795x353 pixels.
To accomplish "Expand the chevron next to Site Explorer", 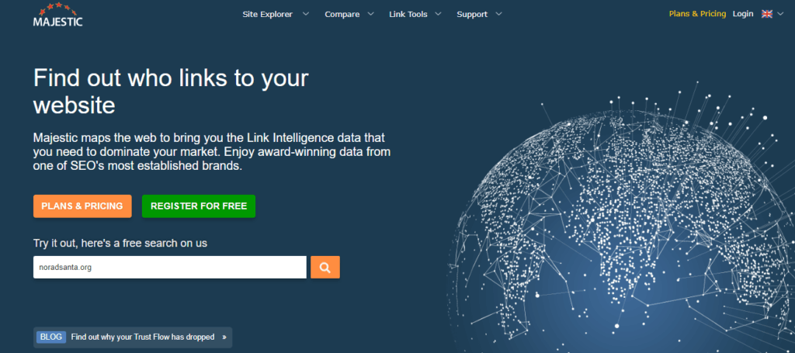I will pyautogui.click(x=306, y=14).
